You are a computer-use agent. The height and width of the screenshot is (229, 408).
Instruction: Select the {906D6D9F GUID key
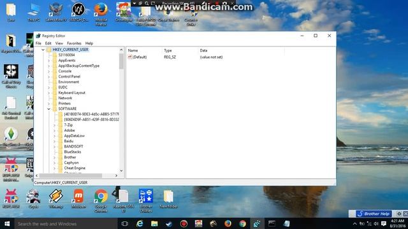pyautogui.click(x=91, y=120)
